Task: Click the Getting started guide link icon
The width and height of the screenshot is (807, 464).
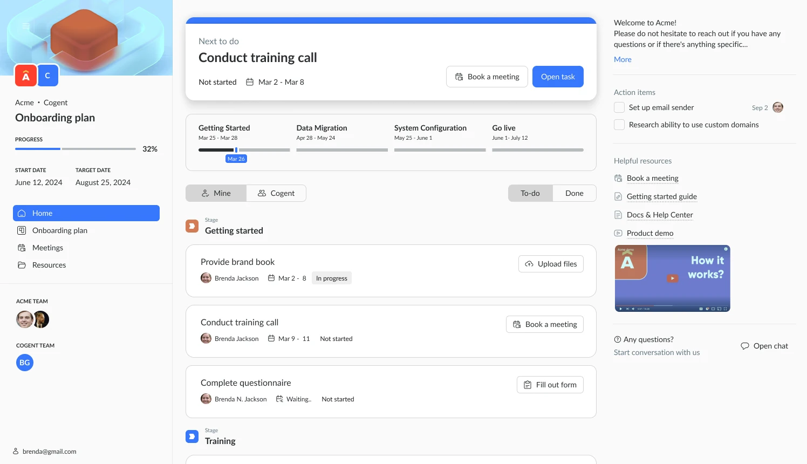Action: click(618, 196)
